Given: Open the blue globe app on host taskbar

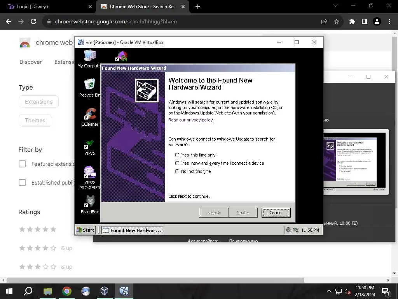Looking at the screenshot, I should point(86,291).
